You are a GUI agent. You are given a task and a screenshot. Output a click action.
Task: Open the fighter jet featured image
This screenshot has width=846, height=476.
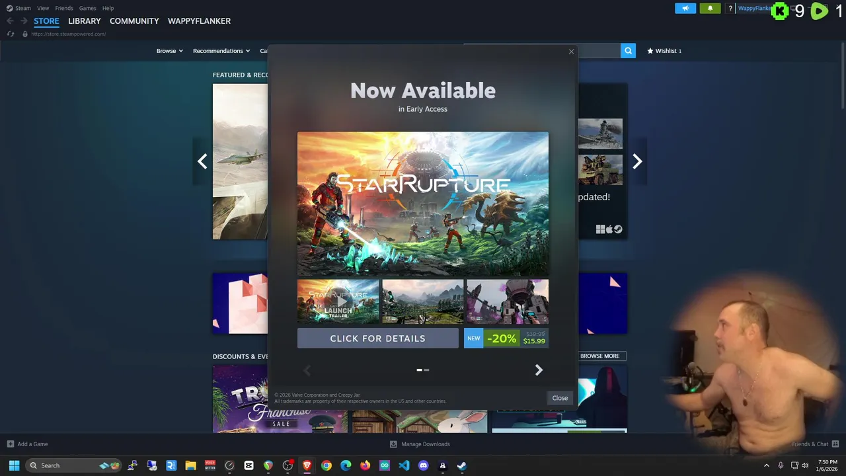(240, 161)
